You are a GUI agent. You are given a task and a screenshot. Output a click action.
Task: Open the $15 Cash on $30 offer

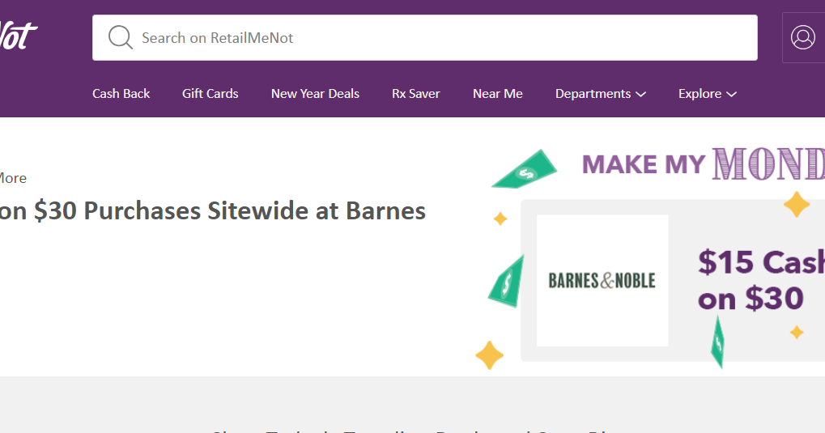761,280
